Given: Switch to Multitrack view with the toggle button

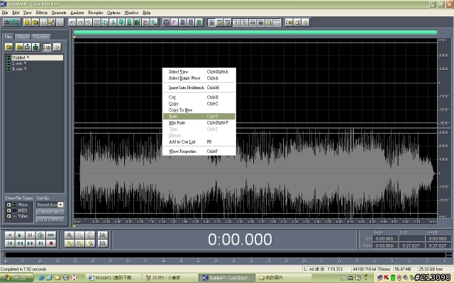Looking at the screenshot, I should pyautogui.click(x=11, y=22).
